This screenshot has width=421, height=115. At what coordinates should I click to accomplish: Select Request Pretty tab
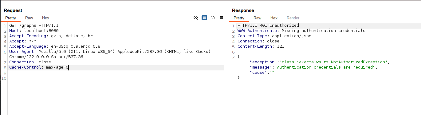click(x=10, y=18)
